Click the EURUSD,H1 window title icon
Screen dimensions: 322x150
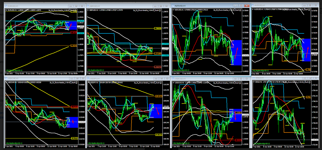coord(7,6)
